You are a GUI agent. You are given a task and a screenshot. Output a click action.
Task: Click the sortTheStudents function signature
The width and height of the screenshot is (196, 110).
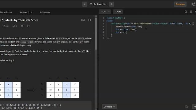click(x=153, y=24)
